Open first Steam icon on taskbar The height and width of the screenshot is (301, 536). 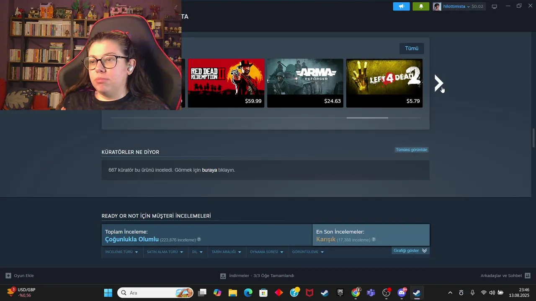(325, 293)
